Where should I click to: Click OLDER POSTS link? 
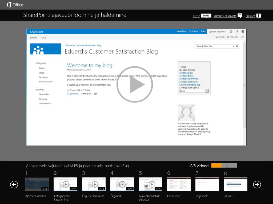[45, 104]
